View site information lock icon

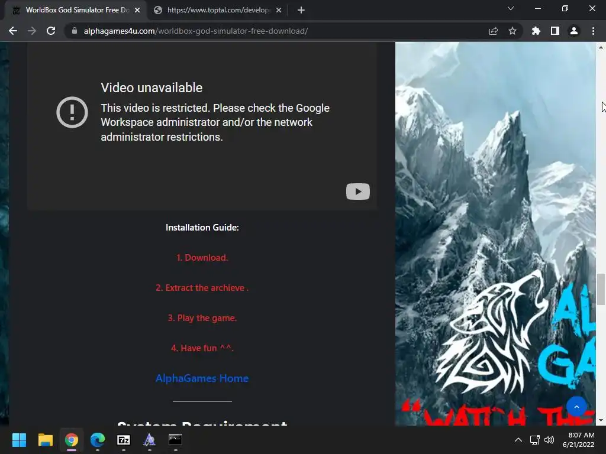tap(75, 31)
